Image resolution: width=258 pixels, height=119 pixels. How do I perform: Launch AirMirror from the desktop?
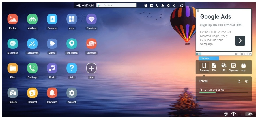(32, 19)
